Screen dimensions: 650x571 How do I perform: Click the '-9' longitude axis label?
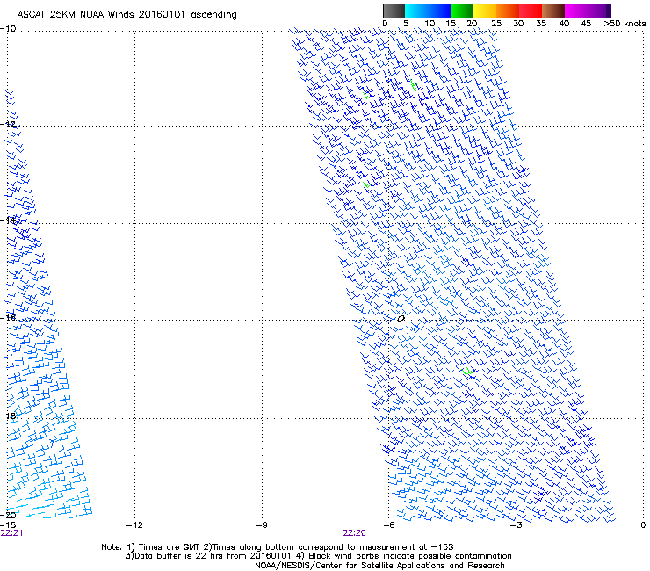tap(262, 525)
